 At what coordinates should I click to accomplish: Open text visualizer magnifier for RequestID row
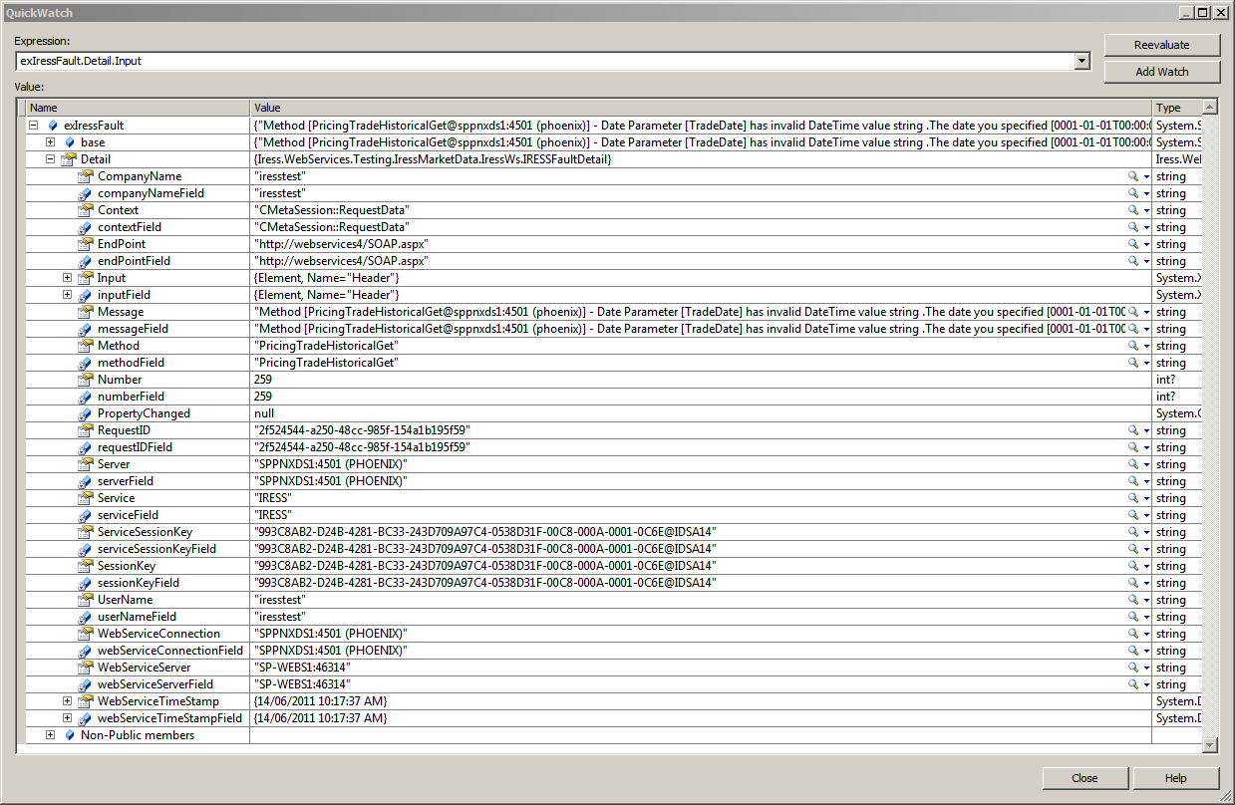(x=1133, y=430)
